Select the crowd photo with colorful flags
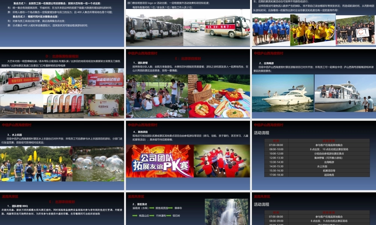Viewport: 376px width, 225px height. (62, 81)
